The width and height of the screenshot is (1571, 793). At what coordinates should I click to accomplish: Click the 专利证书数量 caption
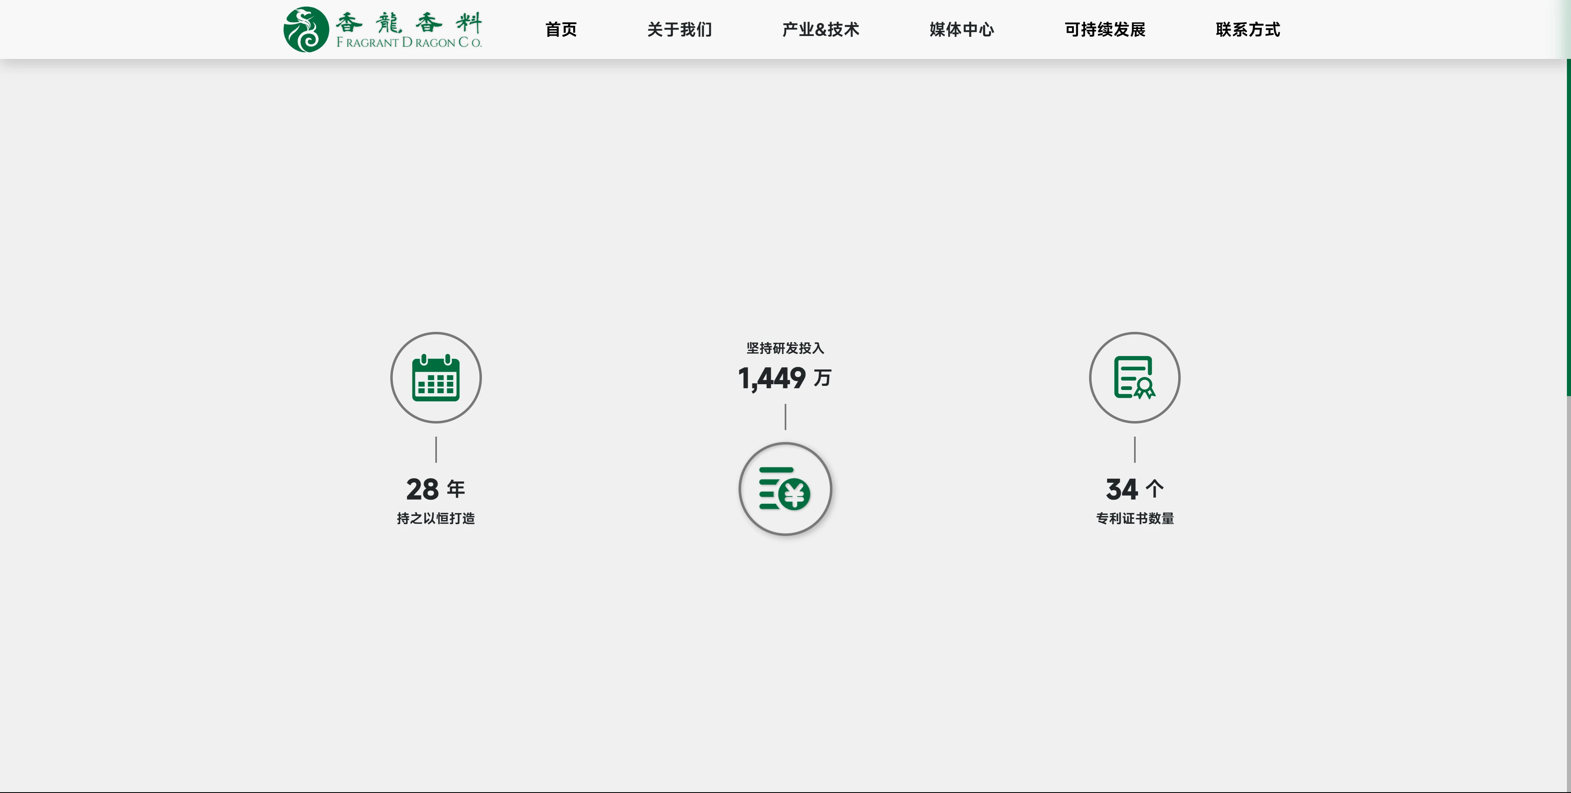coord(1134,518)
